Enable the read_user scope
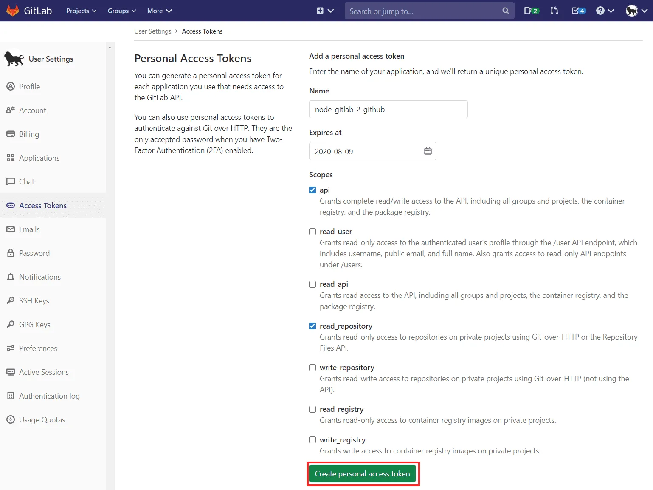653x490 pixels. (x=312, y=232)
